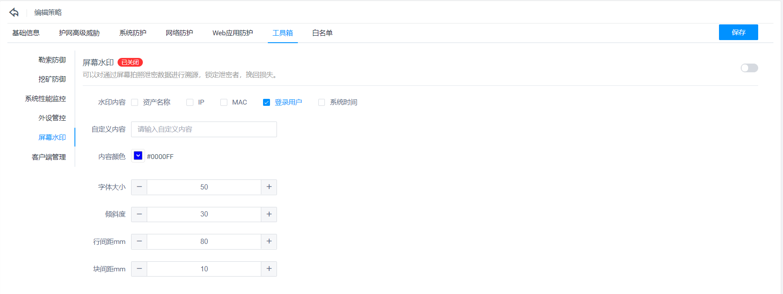Open the 内容颜色 color picker swatch

[138, 156]
